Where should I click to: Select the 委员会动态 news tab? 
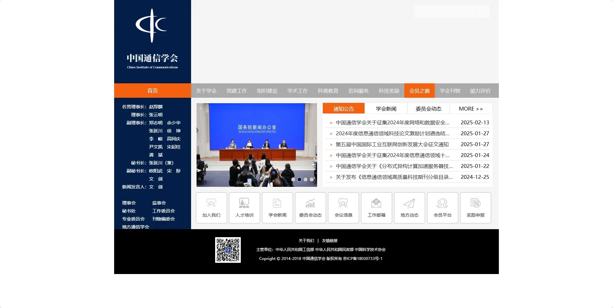pyautogui.click(x=428, y=108)
